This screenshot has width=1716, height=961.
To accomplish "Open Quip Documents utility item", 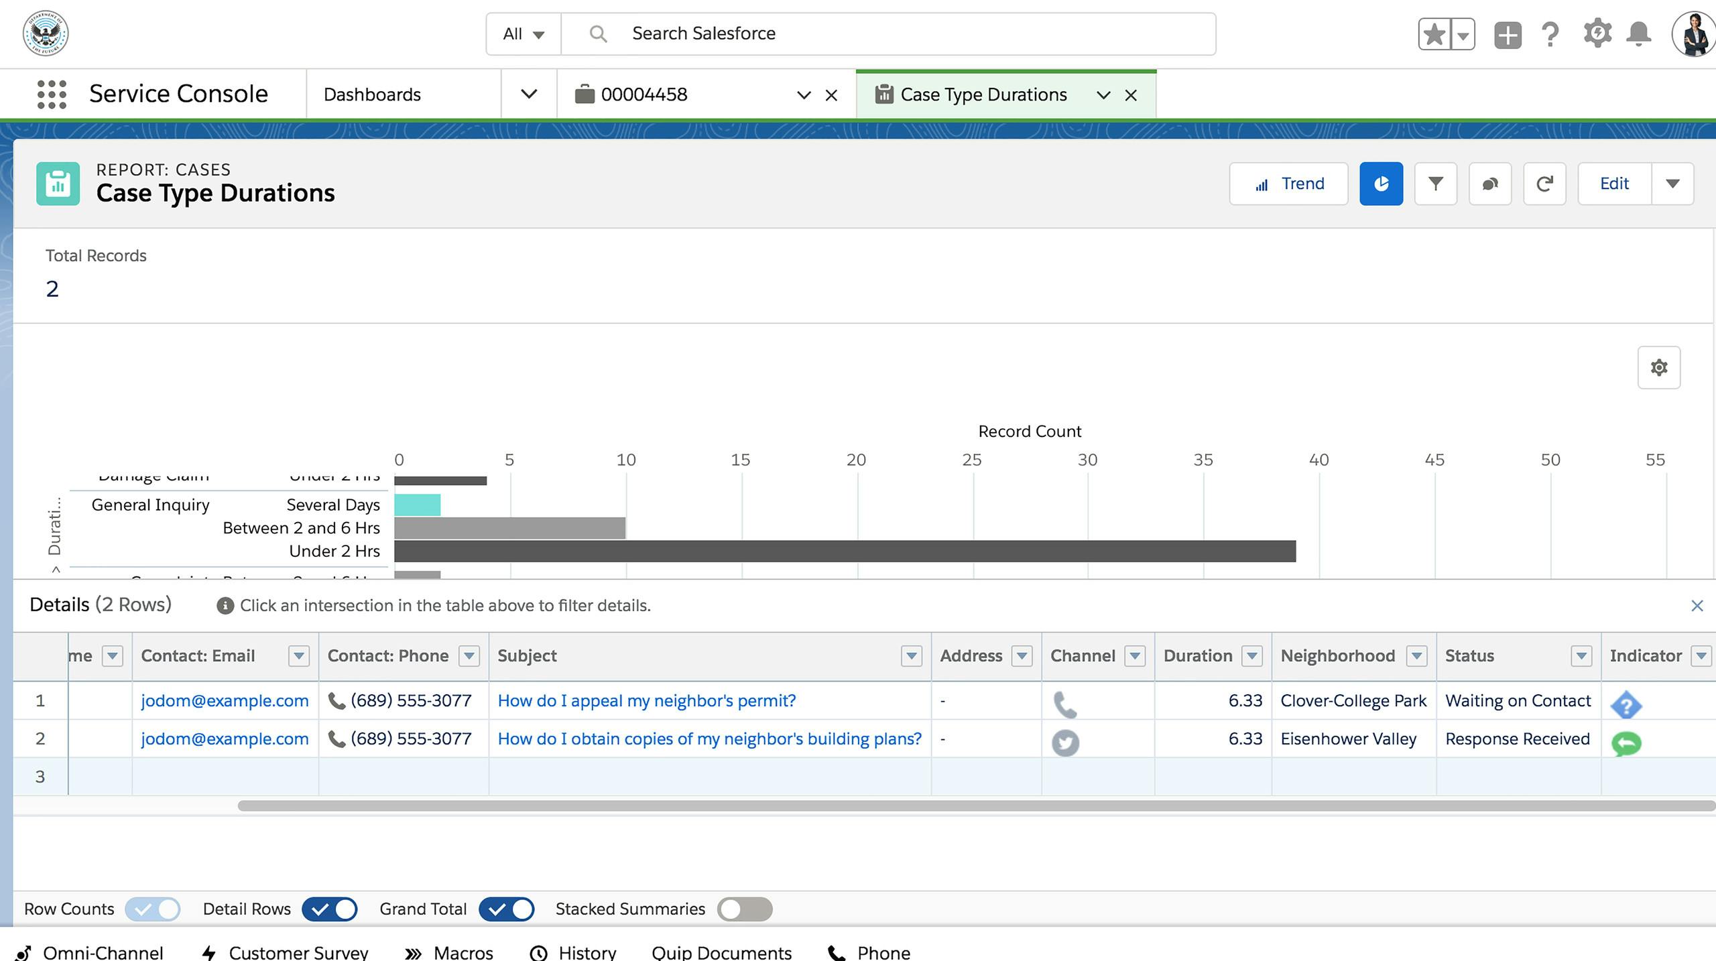I will 721,952.
